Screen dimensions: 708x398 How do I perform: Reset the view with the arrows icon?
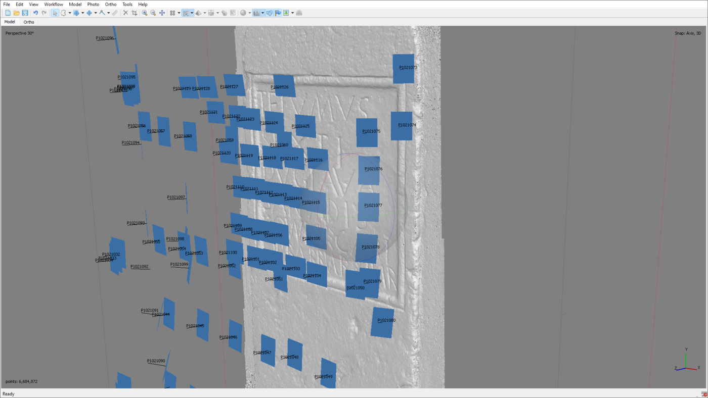162,13
